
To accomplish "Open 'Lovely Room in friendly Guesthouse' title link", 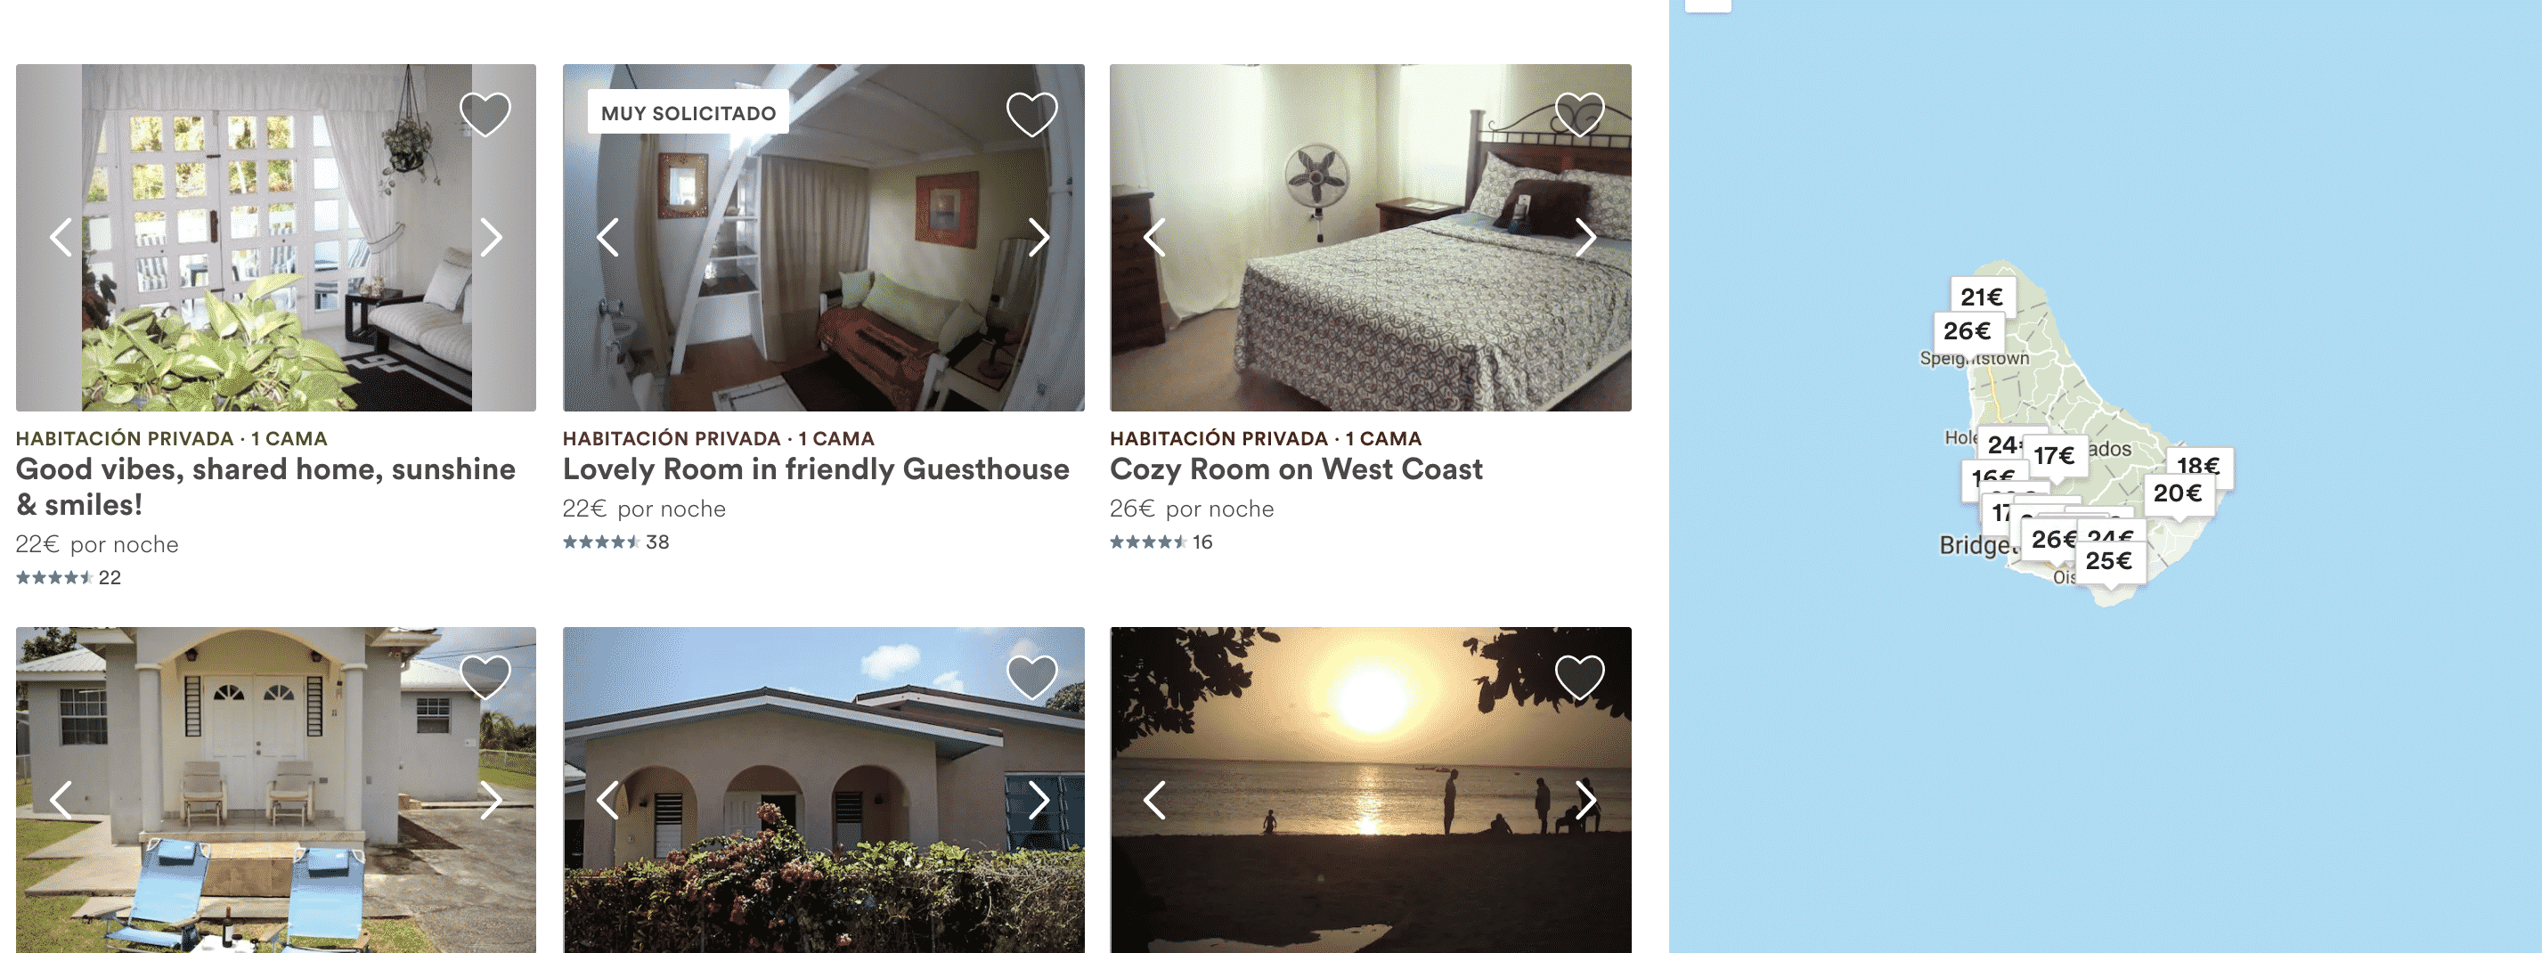I will tap(815, 468).
